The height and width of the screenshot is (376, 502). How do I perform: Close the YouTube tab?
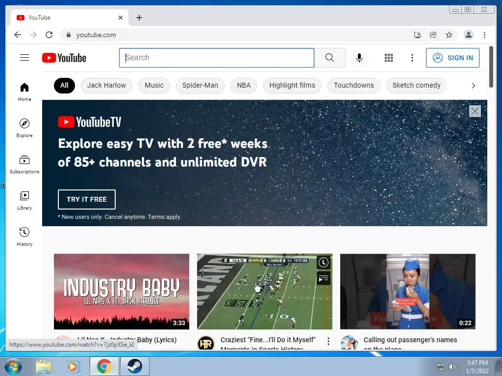[121, 18]
